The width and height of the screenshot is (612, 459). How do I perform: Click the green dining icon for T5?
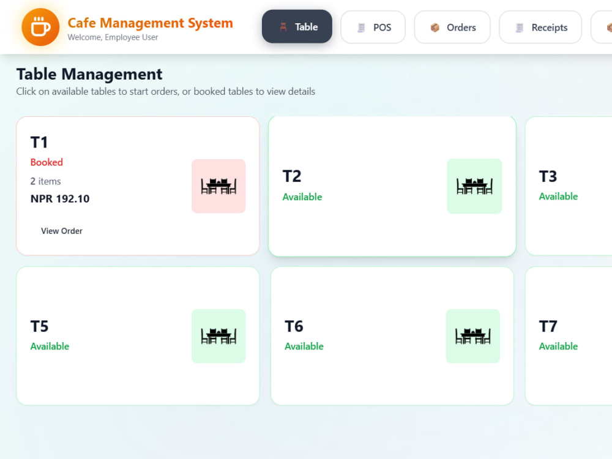(x=218, y=336)
